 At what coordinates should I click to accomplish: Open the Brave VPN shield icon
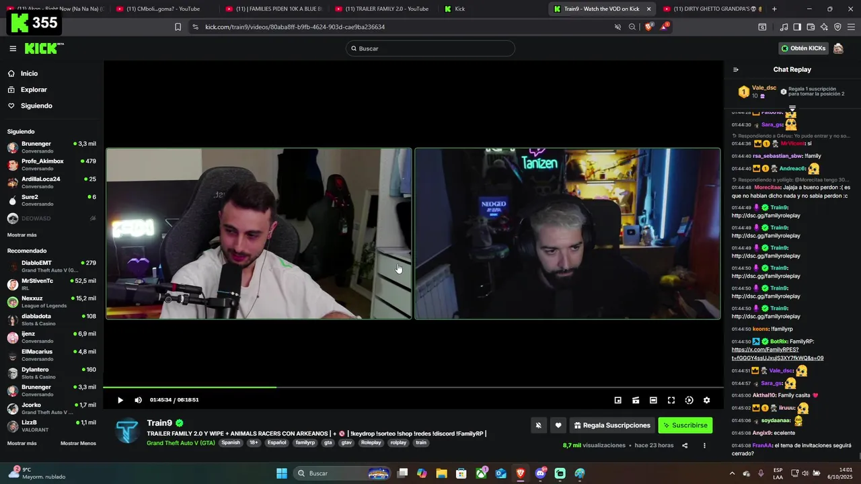click(837, 27)
